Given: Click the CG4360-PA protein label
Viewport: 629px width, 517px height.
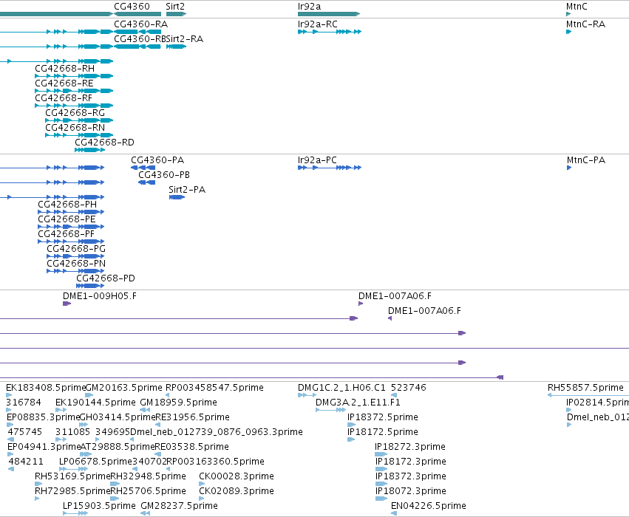Looking at the screenshot, I should tap(157, 160).
